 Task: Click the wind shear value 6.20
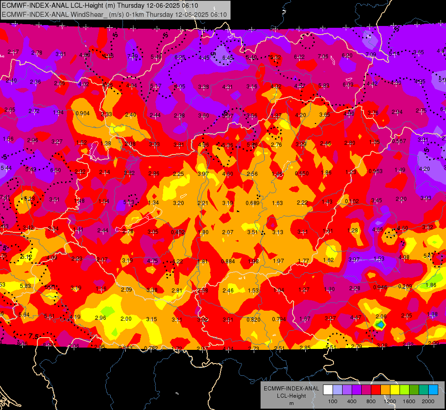(347, 56)
